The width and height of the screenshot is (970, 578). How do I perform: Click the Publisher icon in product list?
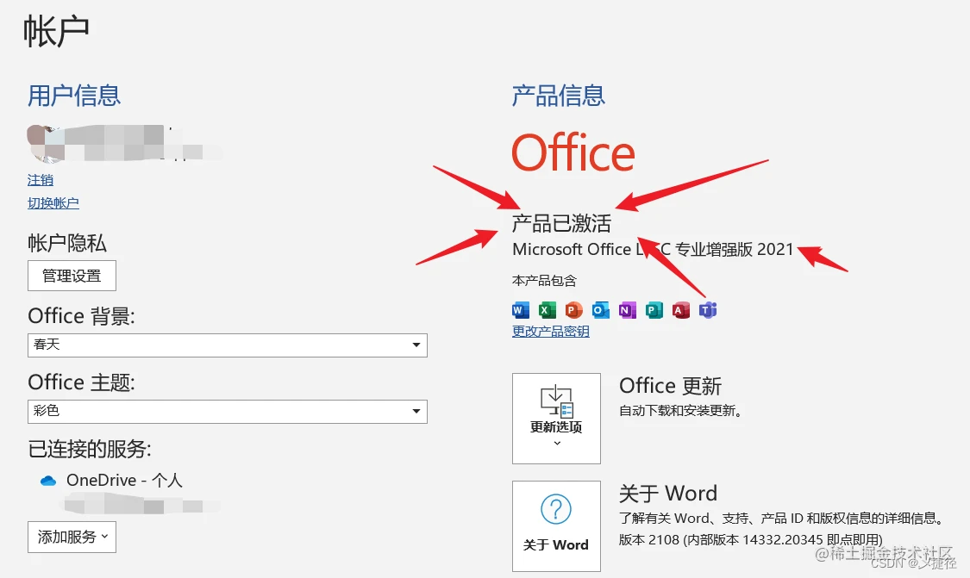(x=654, y=310)
